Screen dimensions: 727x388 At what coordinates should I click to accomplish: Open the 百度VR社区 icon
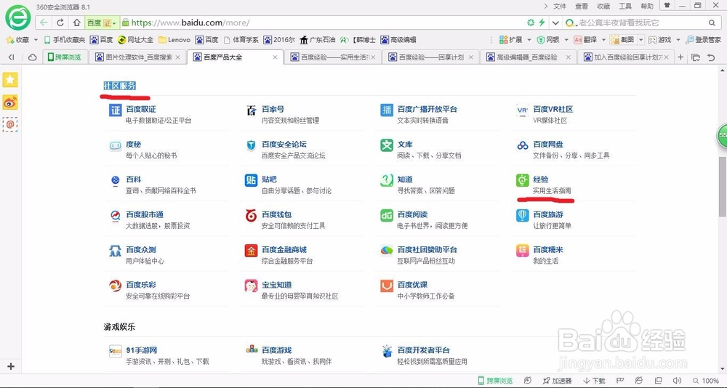tap(523, 110)
